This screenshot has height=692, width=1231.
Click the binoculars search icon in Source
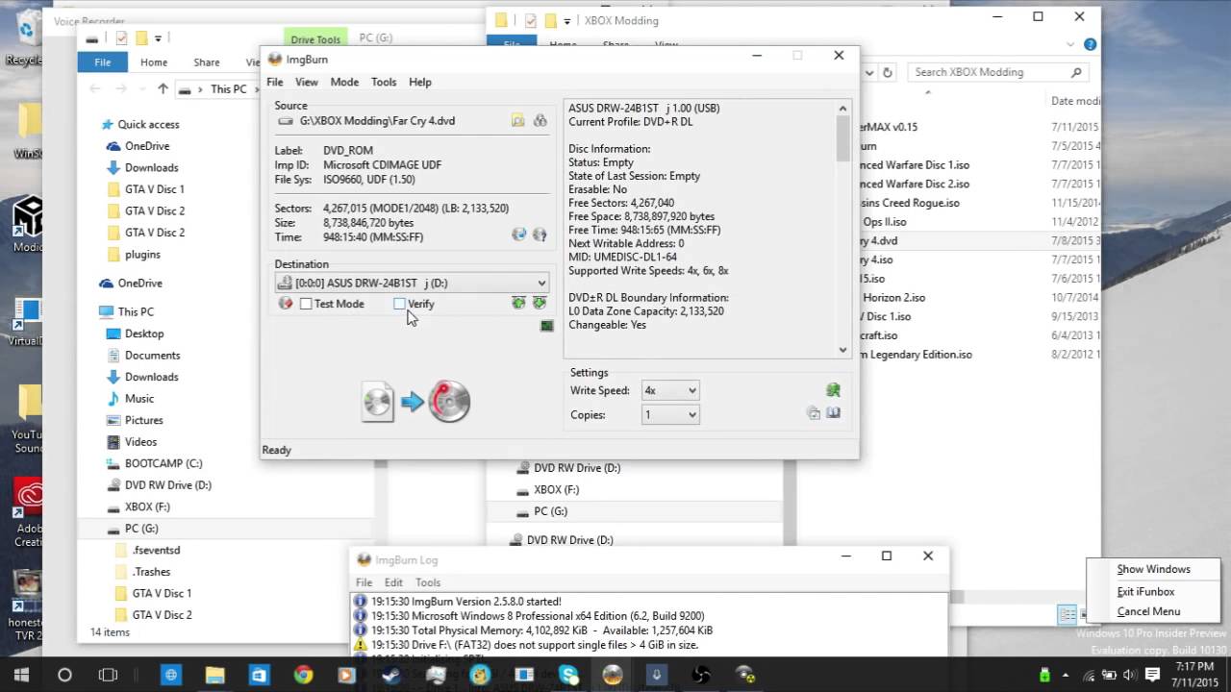pos(540,121)
